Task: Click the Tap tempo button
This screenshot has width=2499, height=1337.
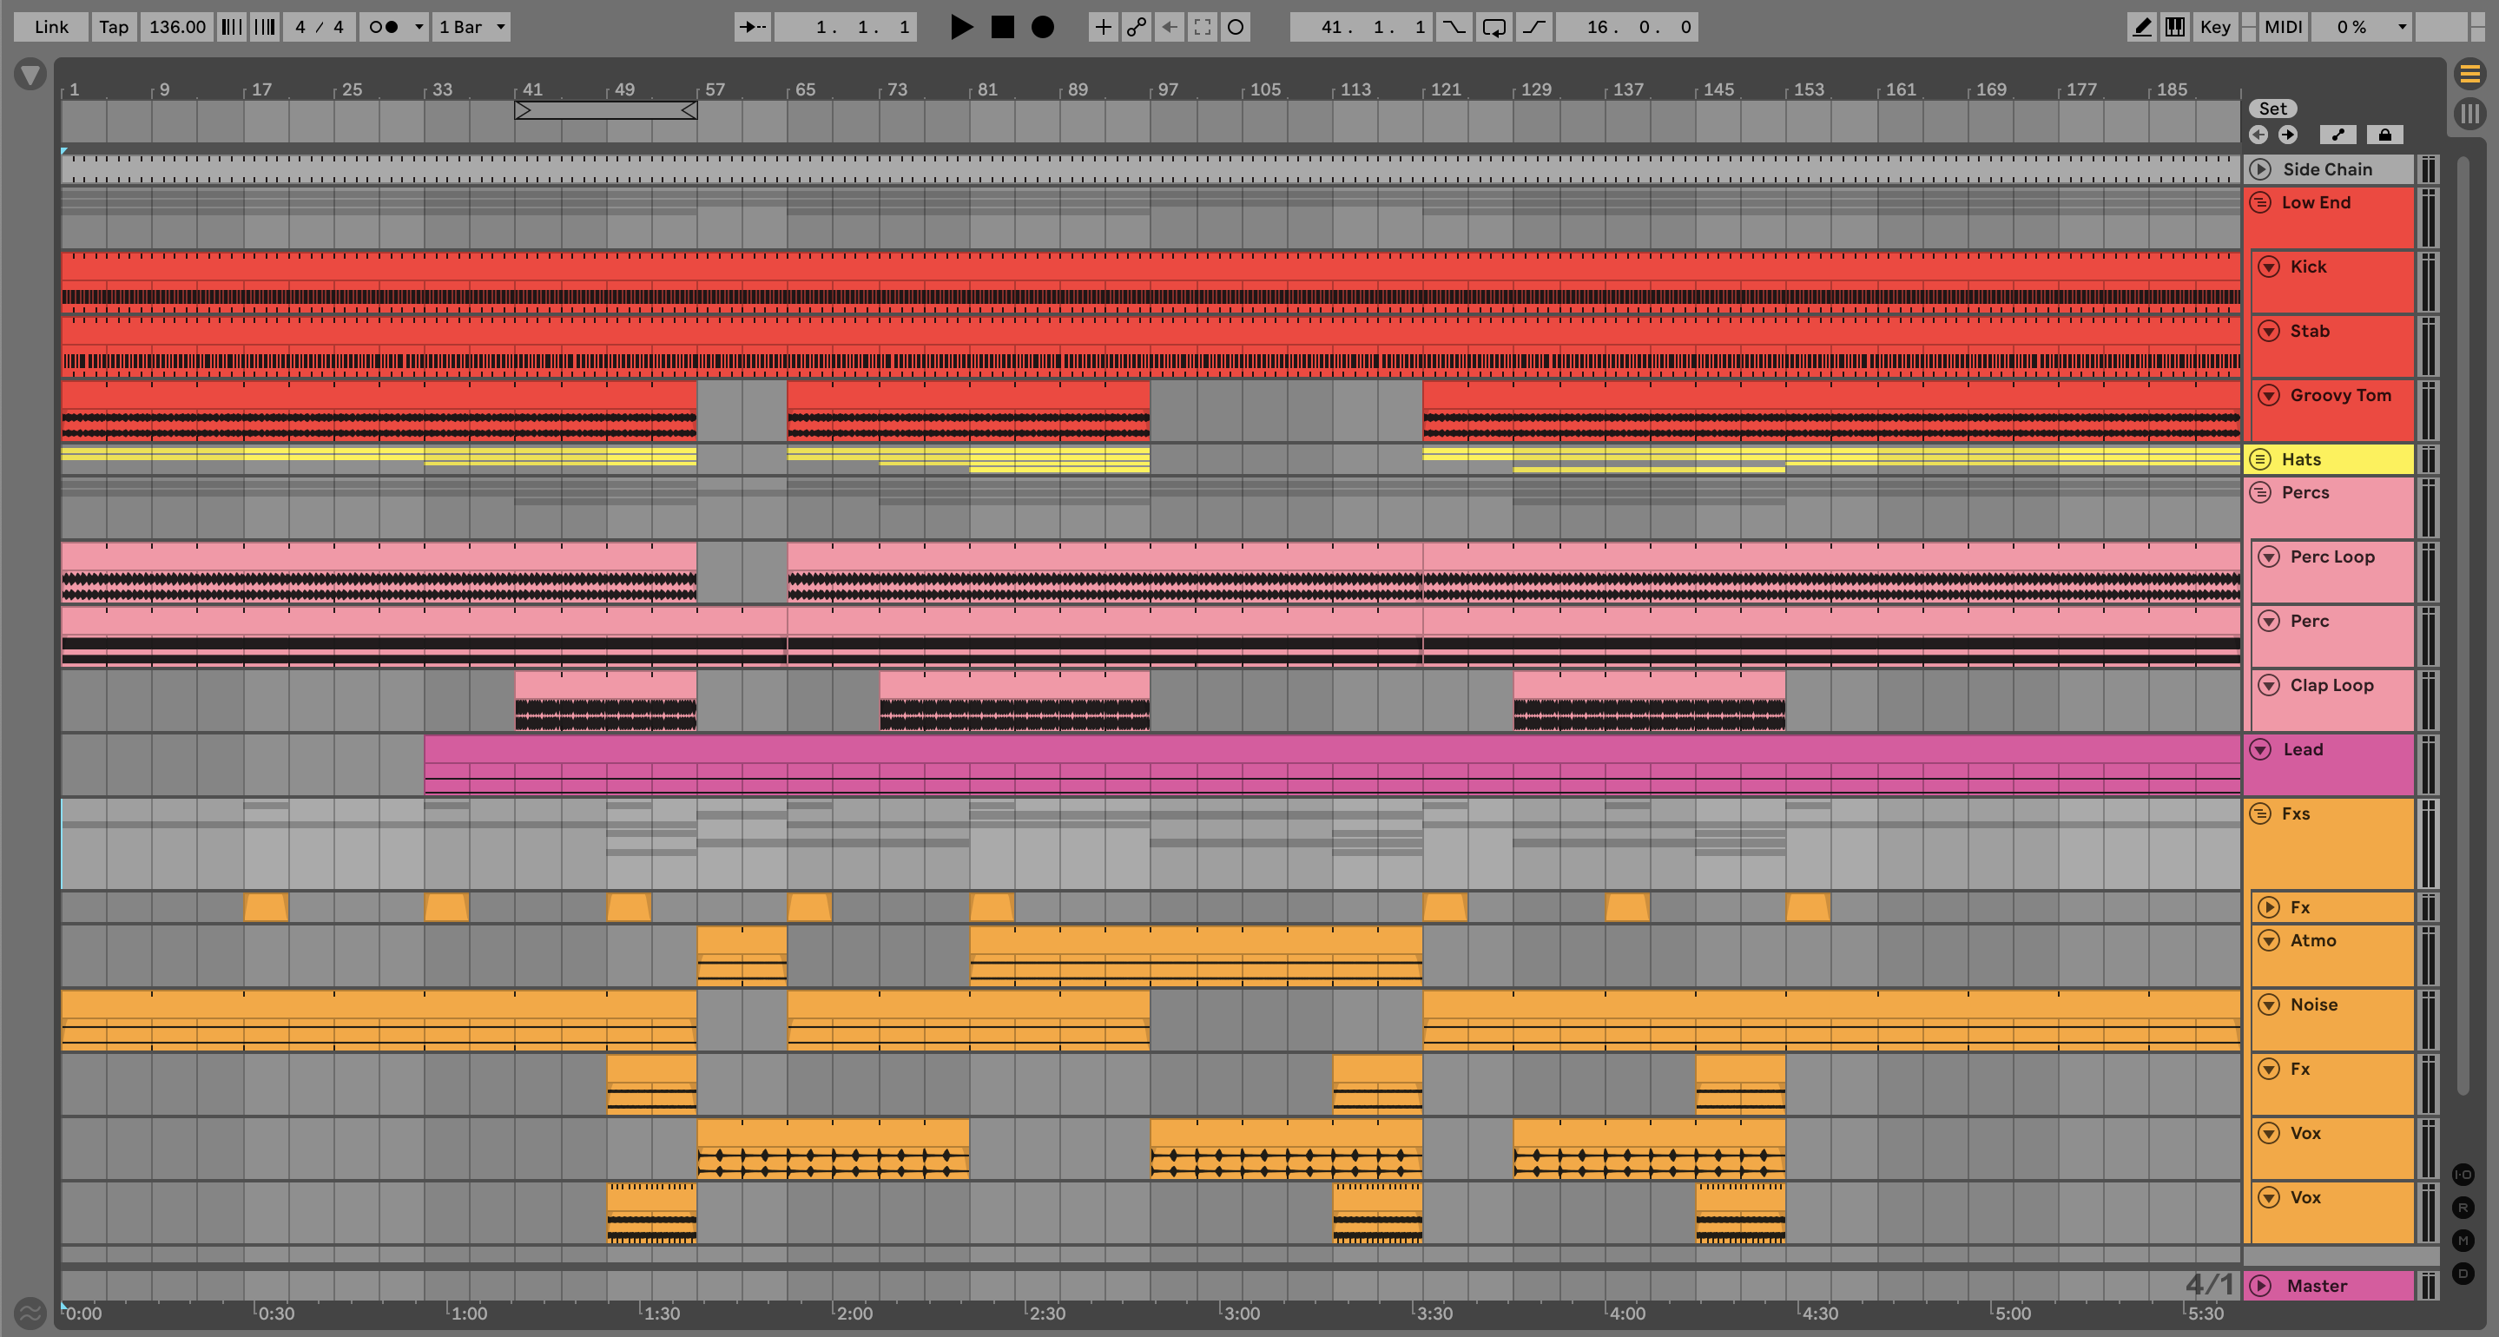Action: (114, 27)
